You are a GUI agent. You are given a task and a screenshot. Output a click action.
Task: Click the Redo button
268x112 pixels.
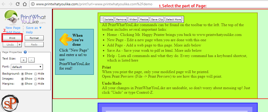pyautogui.click(x=34, y=44)
